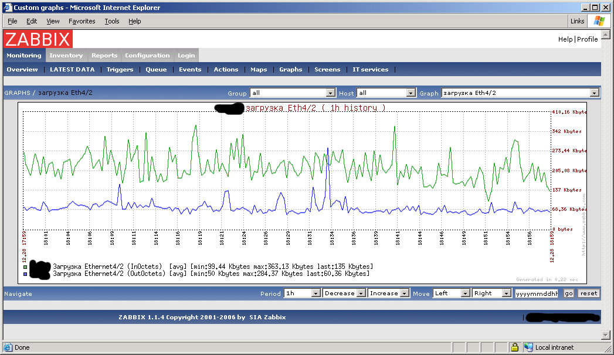The image size is (614, 355).
Task: Click the '137 Kbytes' axis label
Action: (566, 190)
